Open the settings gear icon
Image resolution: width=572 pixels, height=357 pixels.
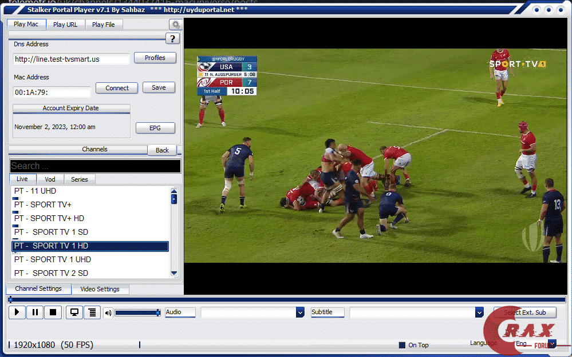coord(176,25)
